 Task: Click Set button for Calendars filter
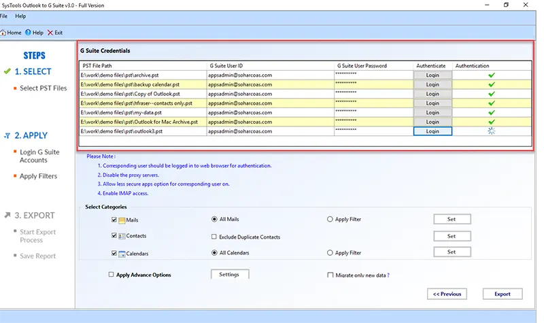(452, 252)
